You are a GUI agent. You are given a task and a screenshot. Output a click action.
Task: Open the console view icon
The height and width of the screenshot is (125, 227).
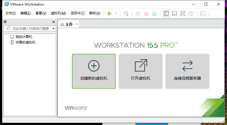[203, 13]
